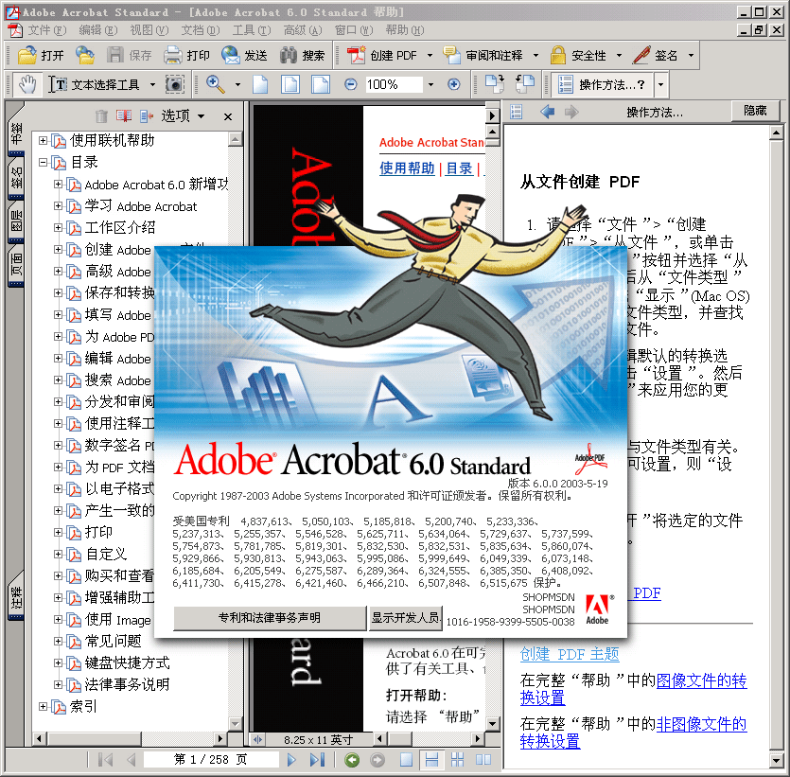Open the 使用帮助 link
This screenshot has height=777, width=790.
[407, 168]
